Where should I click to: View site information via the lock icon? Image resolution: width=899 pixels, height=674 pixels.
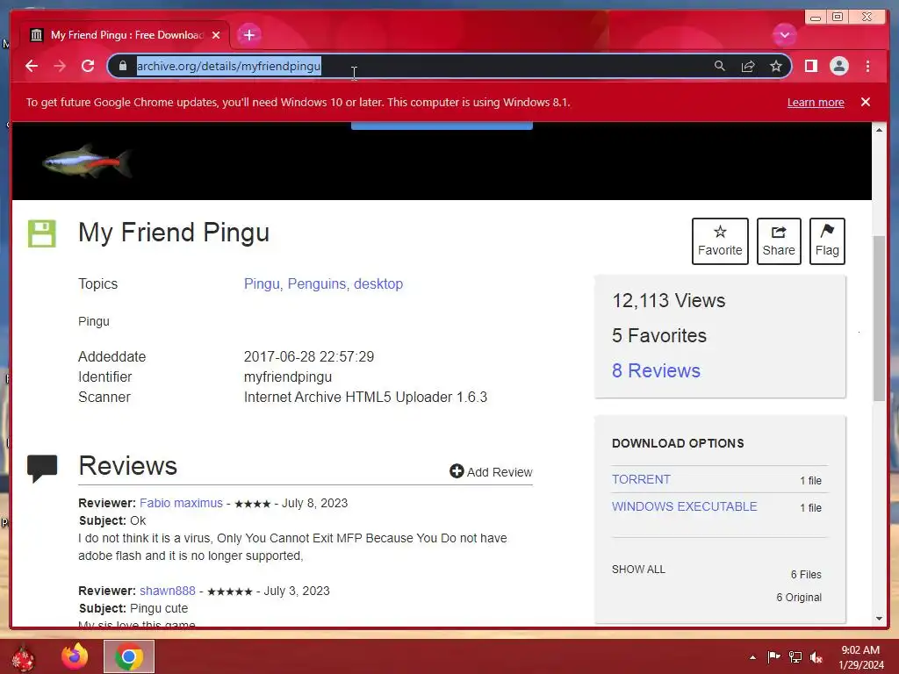click(123, 66)
